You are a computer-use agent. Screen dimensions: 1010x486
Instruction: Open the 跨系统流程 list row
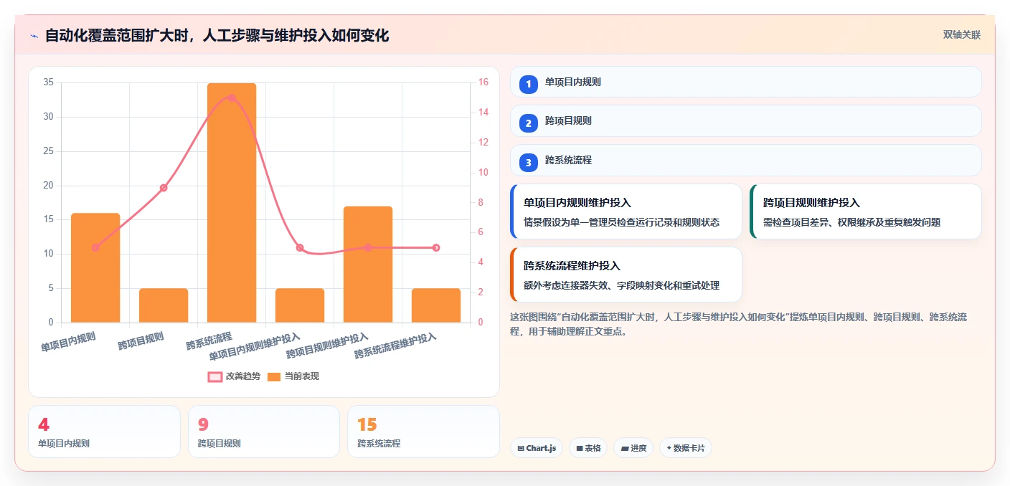[x=745, y=160]
